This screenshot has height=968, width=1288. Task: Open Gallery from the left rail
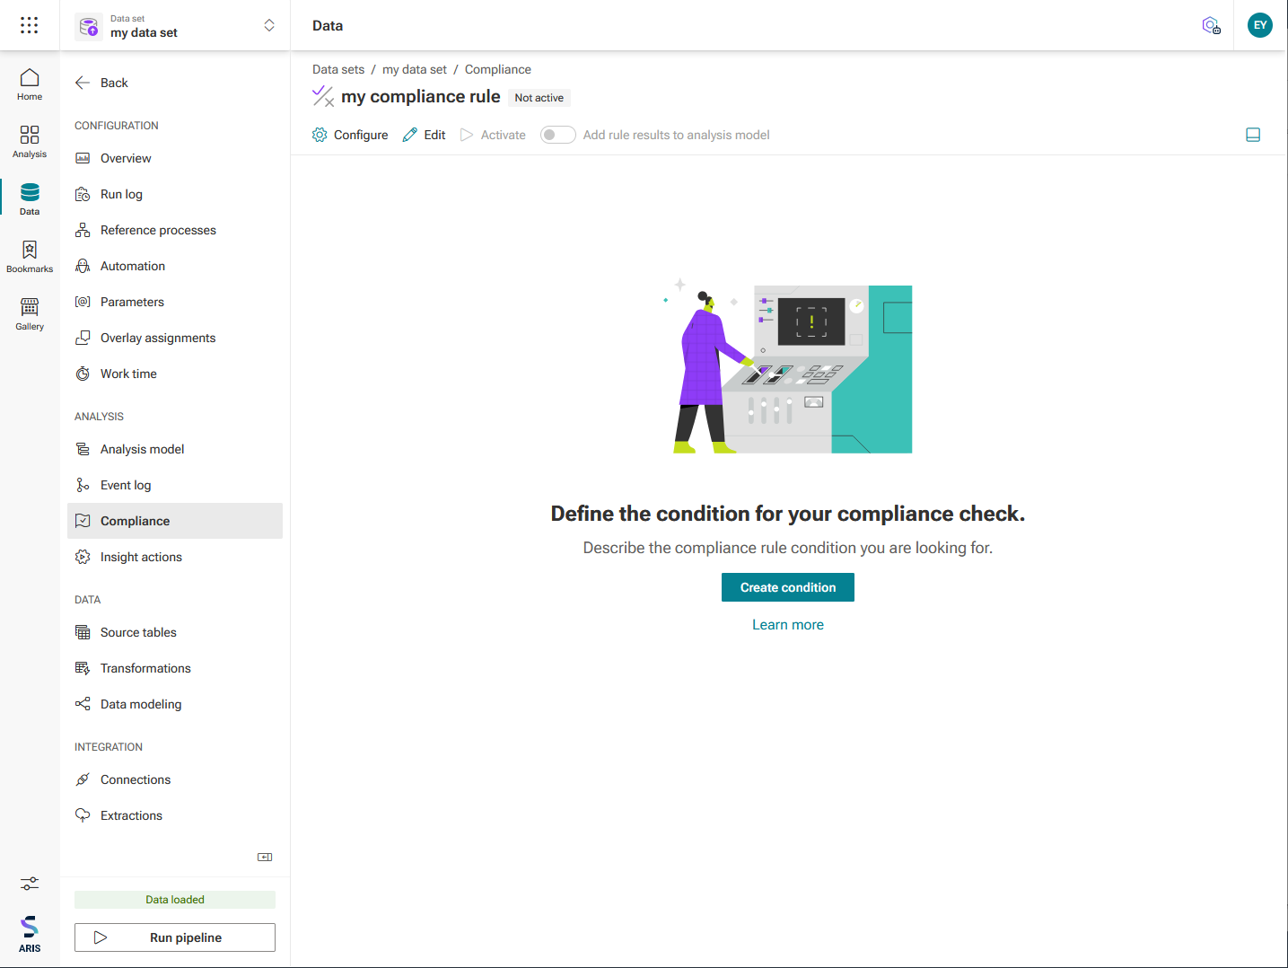(30, 315)
